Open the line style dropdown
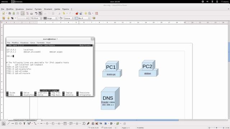The height and width of the screenshot is (129, 230). pyautogui.click(x=24, y=18)
